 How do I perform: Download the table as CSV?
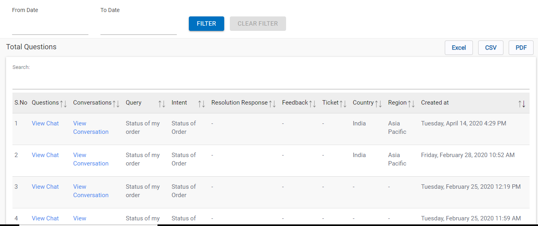(491, 48)
